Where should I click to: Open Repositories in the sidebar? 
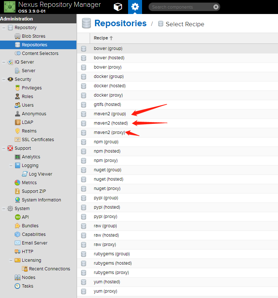[38, 45]
